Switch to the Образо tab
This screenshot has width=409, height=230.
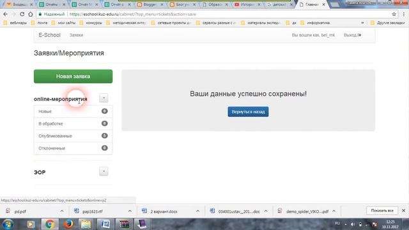tap(215, 4)
